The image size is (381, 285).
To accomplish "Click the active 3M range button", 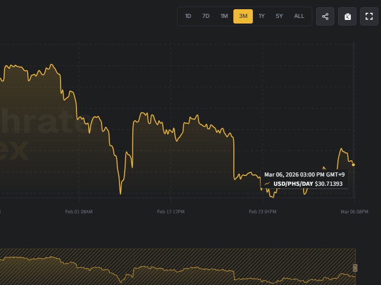I will (x=243, y=16).
